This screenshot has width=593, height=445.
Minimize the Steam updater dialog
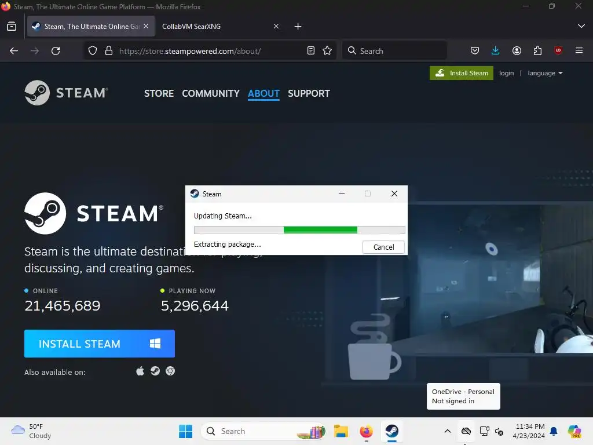[x=342, y=194]
